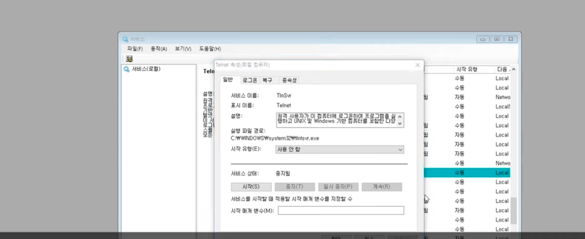Maximize the 서비스 window
Image resolution: width=585 pixels, height=239 pixels.
(497, 39)
